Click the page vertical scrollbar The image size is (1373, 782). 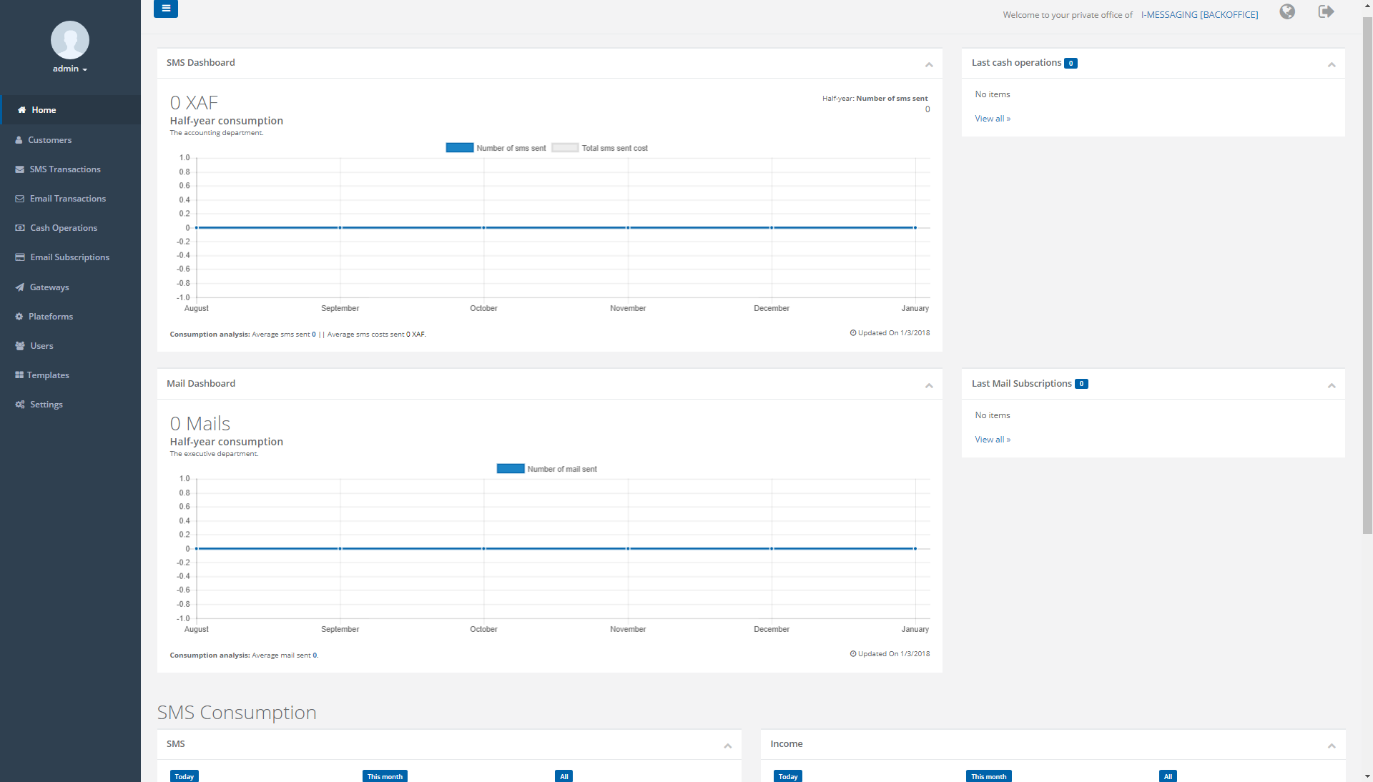point(1367,286)
